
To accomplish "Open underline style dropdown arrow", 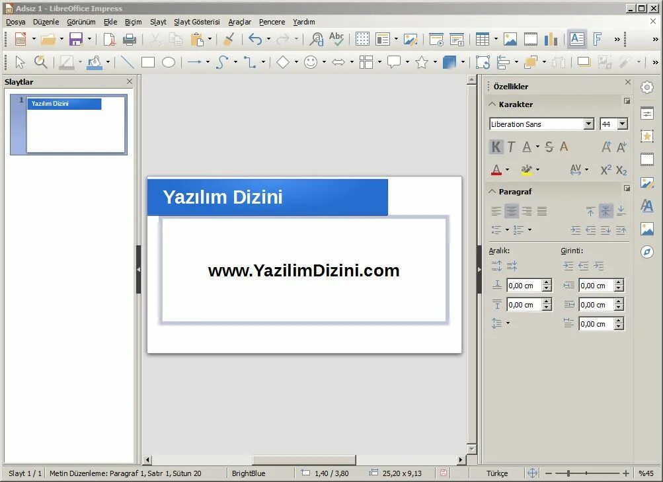I will pos(537,147).
